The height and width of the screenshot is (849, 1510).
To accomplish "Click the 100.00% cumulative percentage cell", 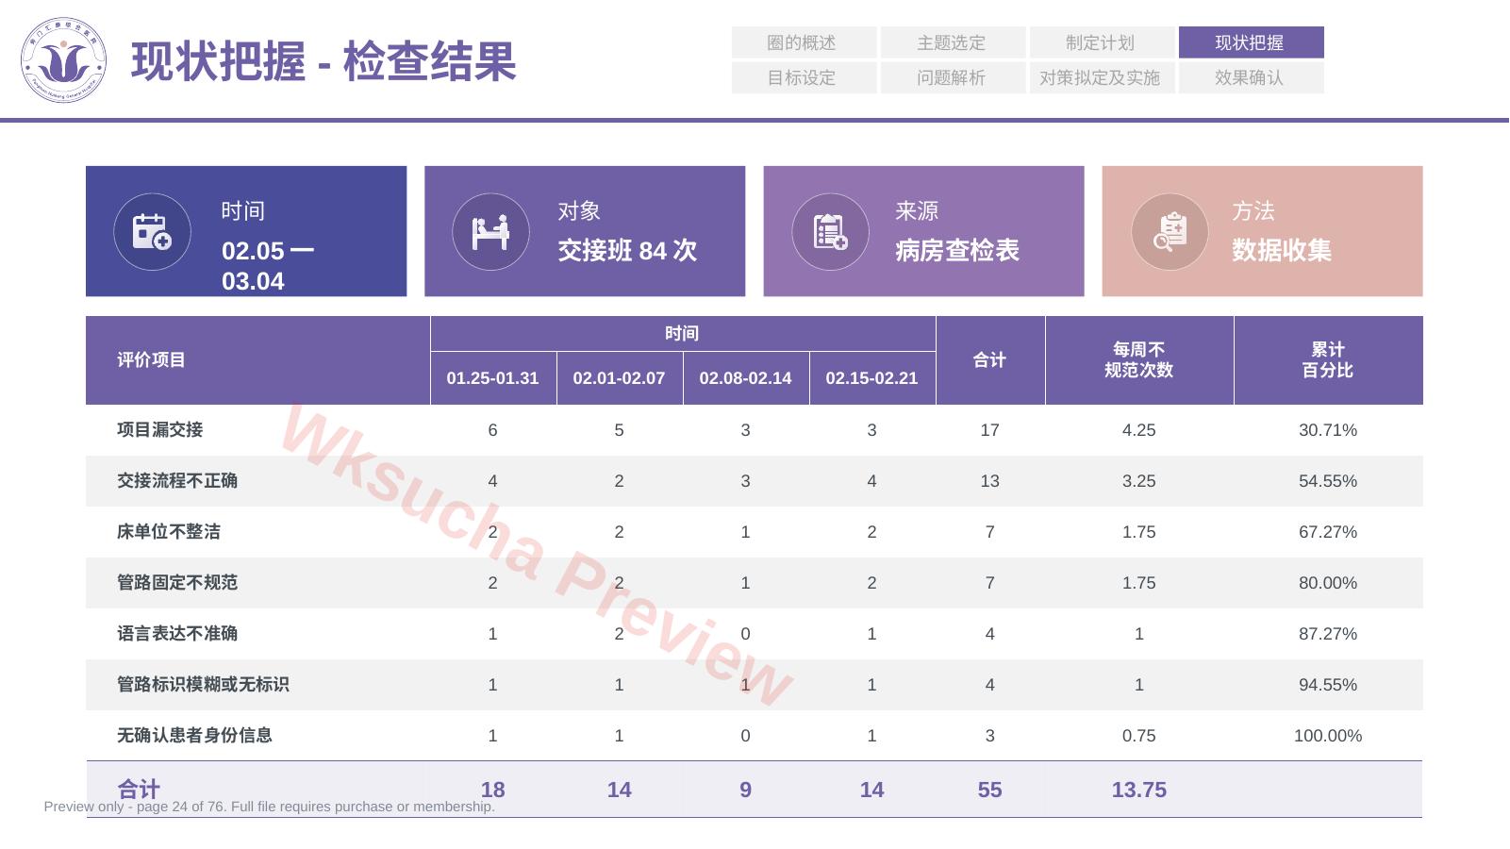I will click(x=1327, y=736).
